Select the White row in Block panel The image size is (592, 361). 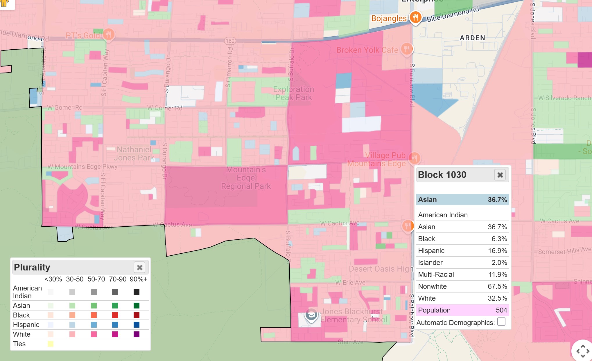pyautogui.click(x=462, y=298)
